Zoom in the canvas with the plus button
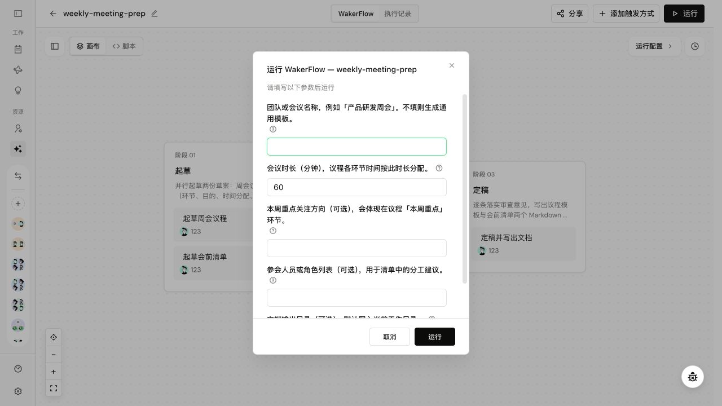 click(54, 372)
